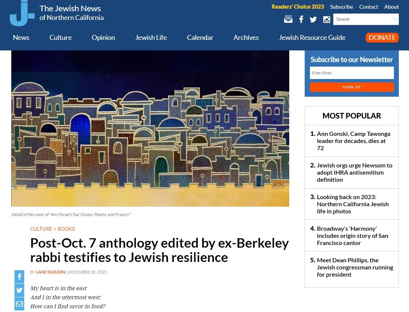409x312 pixels.
Task: Click the SIGN UP newsletter button
Action: point(351,87)
